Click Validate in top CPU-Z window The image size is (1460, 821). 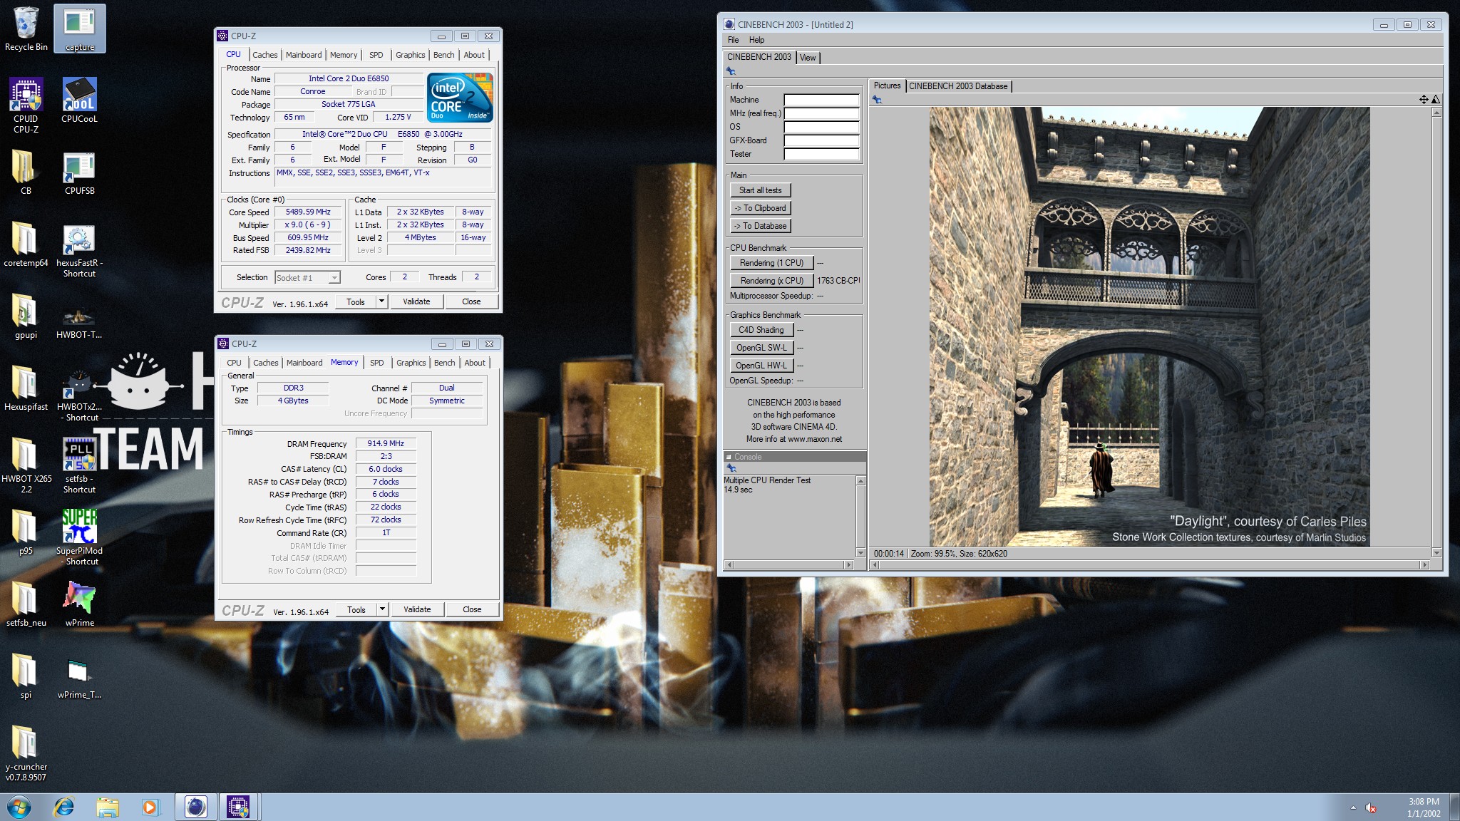click(x=416, y=301)
